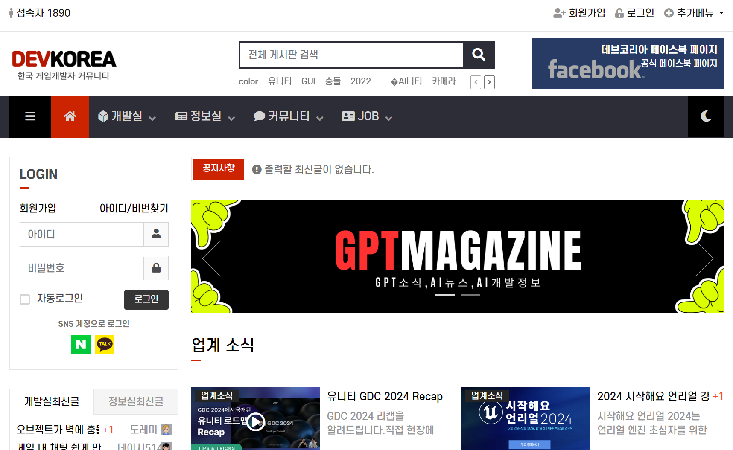This screenshot has width=733, height=450.
Task: Click the lock icon beside 비밀번호 field
Action: click(156, 268)
